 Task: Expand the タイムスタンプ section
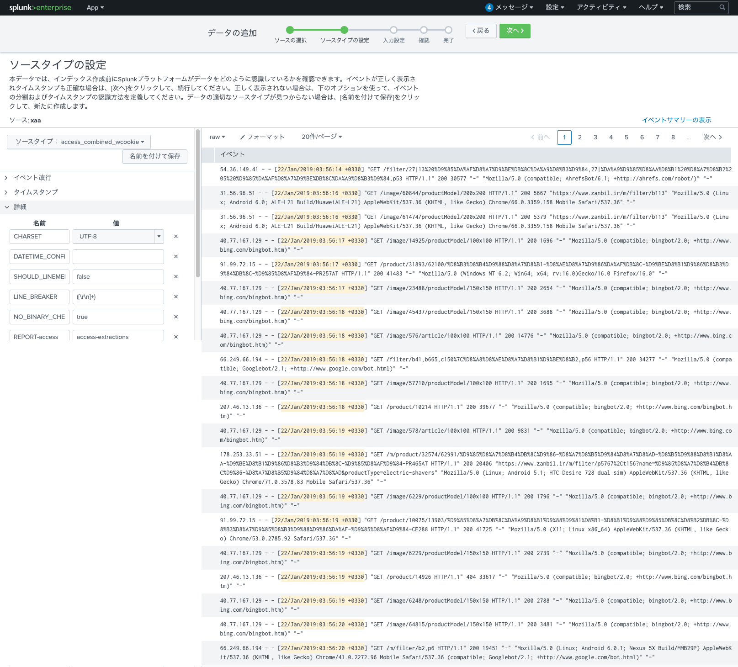coord(97,192)
